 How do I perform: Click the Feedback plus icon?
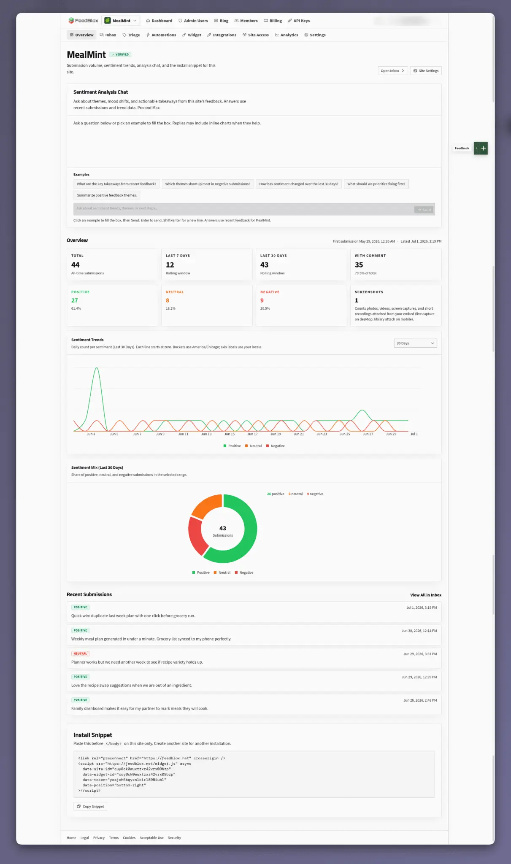click(484, 148)
